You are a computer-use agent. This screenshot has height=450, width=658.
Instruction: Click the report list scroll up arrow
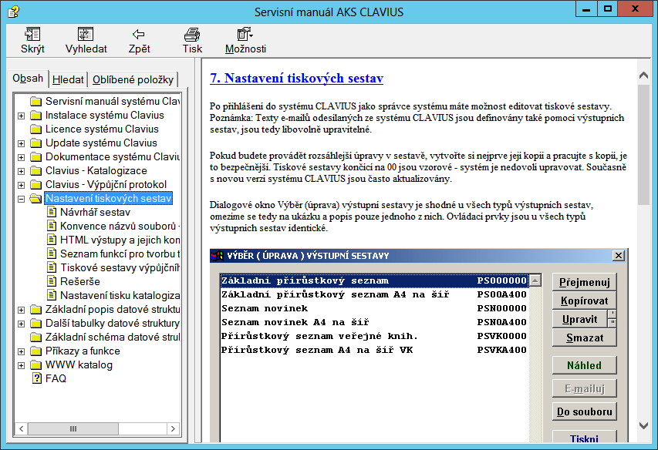pyautogui.click(x=535, y=280)
